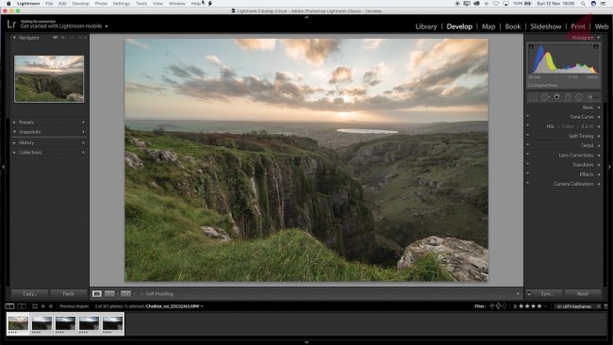The width and height of the screenshot is (613, 345).
Task: Toggle the Split Toning panel switch
Action: (x=528, y=135)
